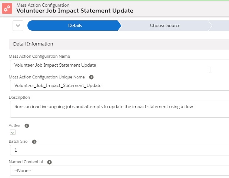Select the Details step in the path
This screenshot has height=178, width=229.
coord(75,26)
